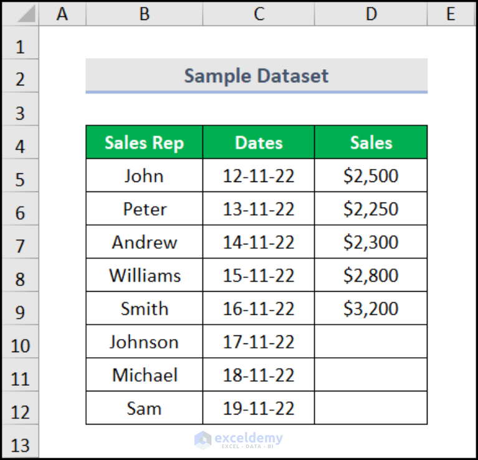The image size is (478, 460).
Task: Click the Sales header cell
Action: [x=371, y=142]
